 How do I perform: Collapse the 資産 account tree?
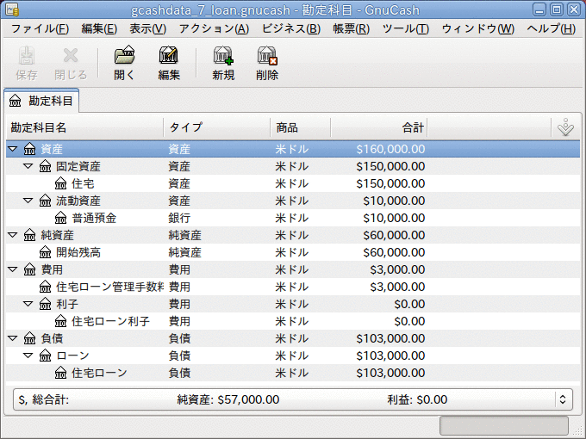click(x=13, y=149)
